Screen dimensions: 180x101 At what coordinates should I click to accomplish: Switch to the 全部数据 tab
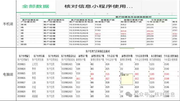pos(36,6)
